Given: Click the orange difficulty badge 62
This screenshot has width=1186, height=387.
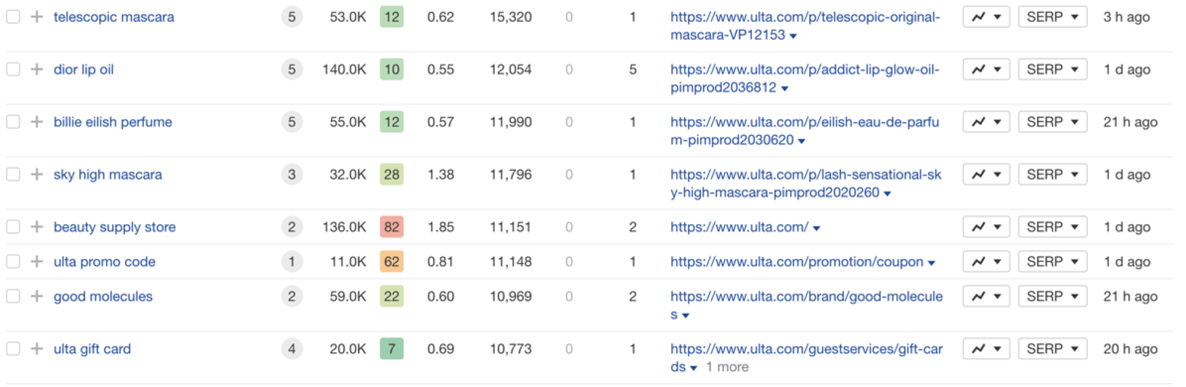Looking at the screenshot, I should pos(391,262).
